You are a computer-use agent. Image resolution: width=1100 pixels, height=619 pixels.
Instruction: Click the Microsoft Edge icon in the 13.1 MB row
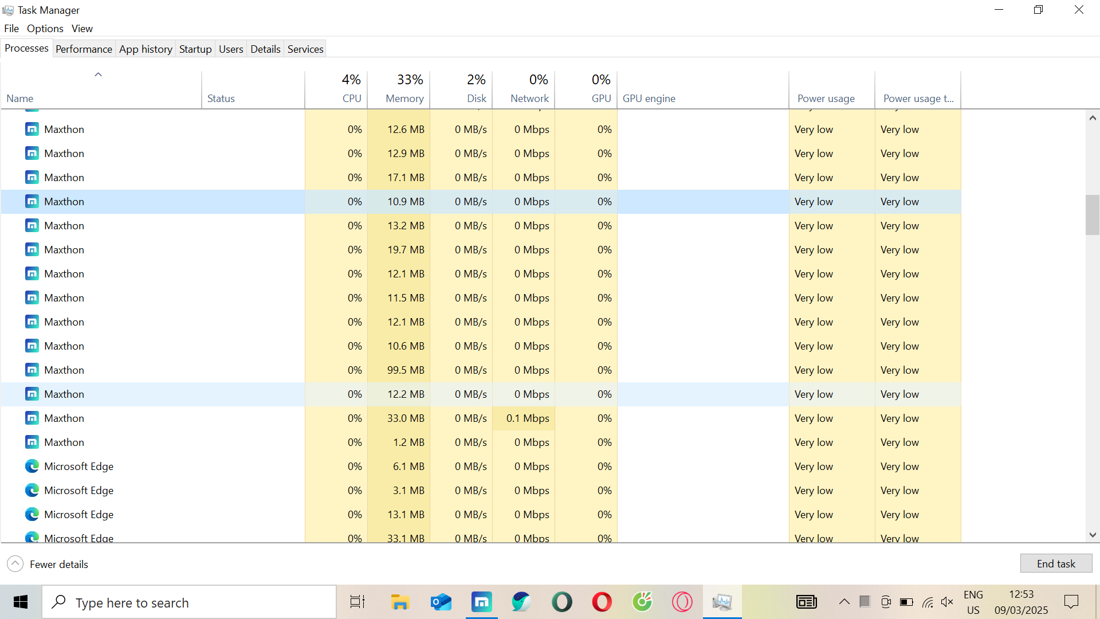pos(32,515)
